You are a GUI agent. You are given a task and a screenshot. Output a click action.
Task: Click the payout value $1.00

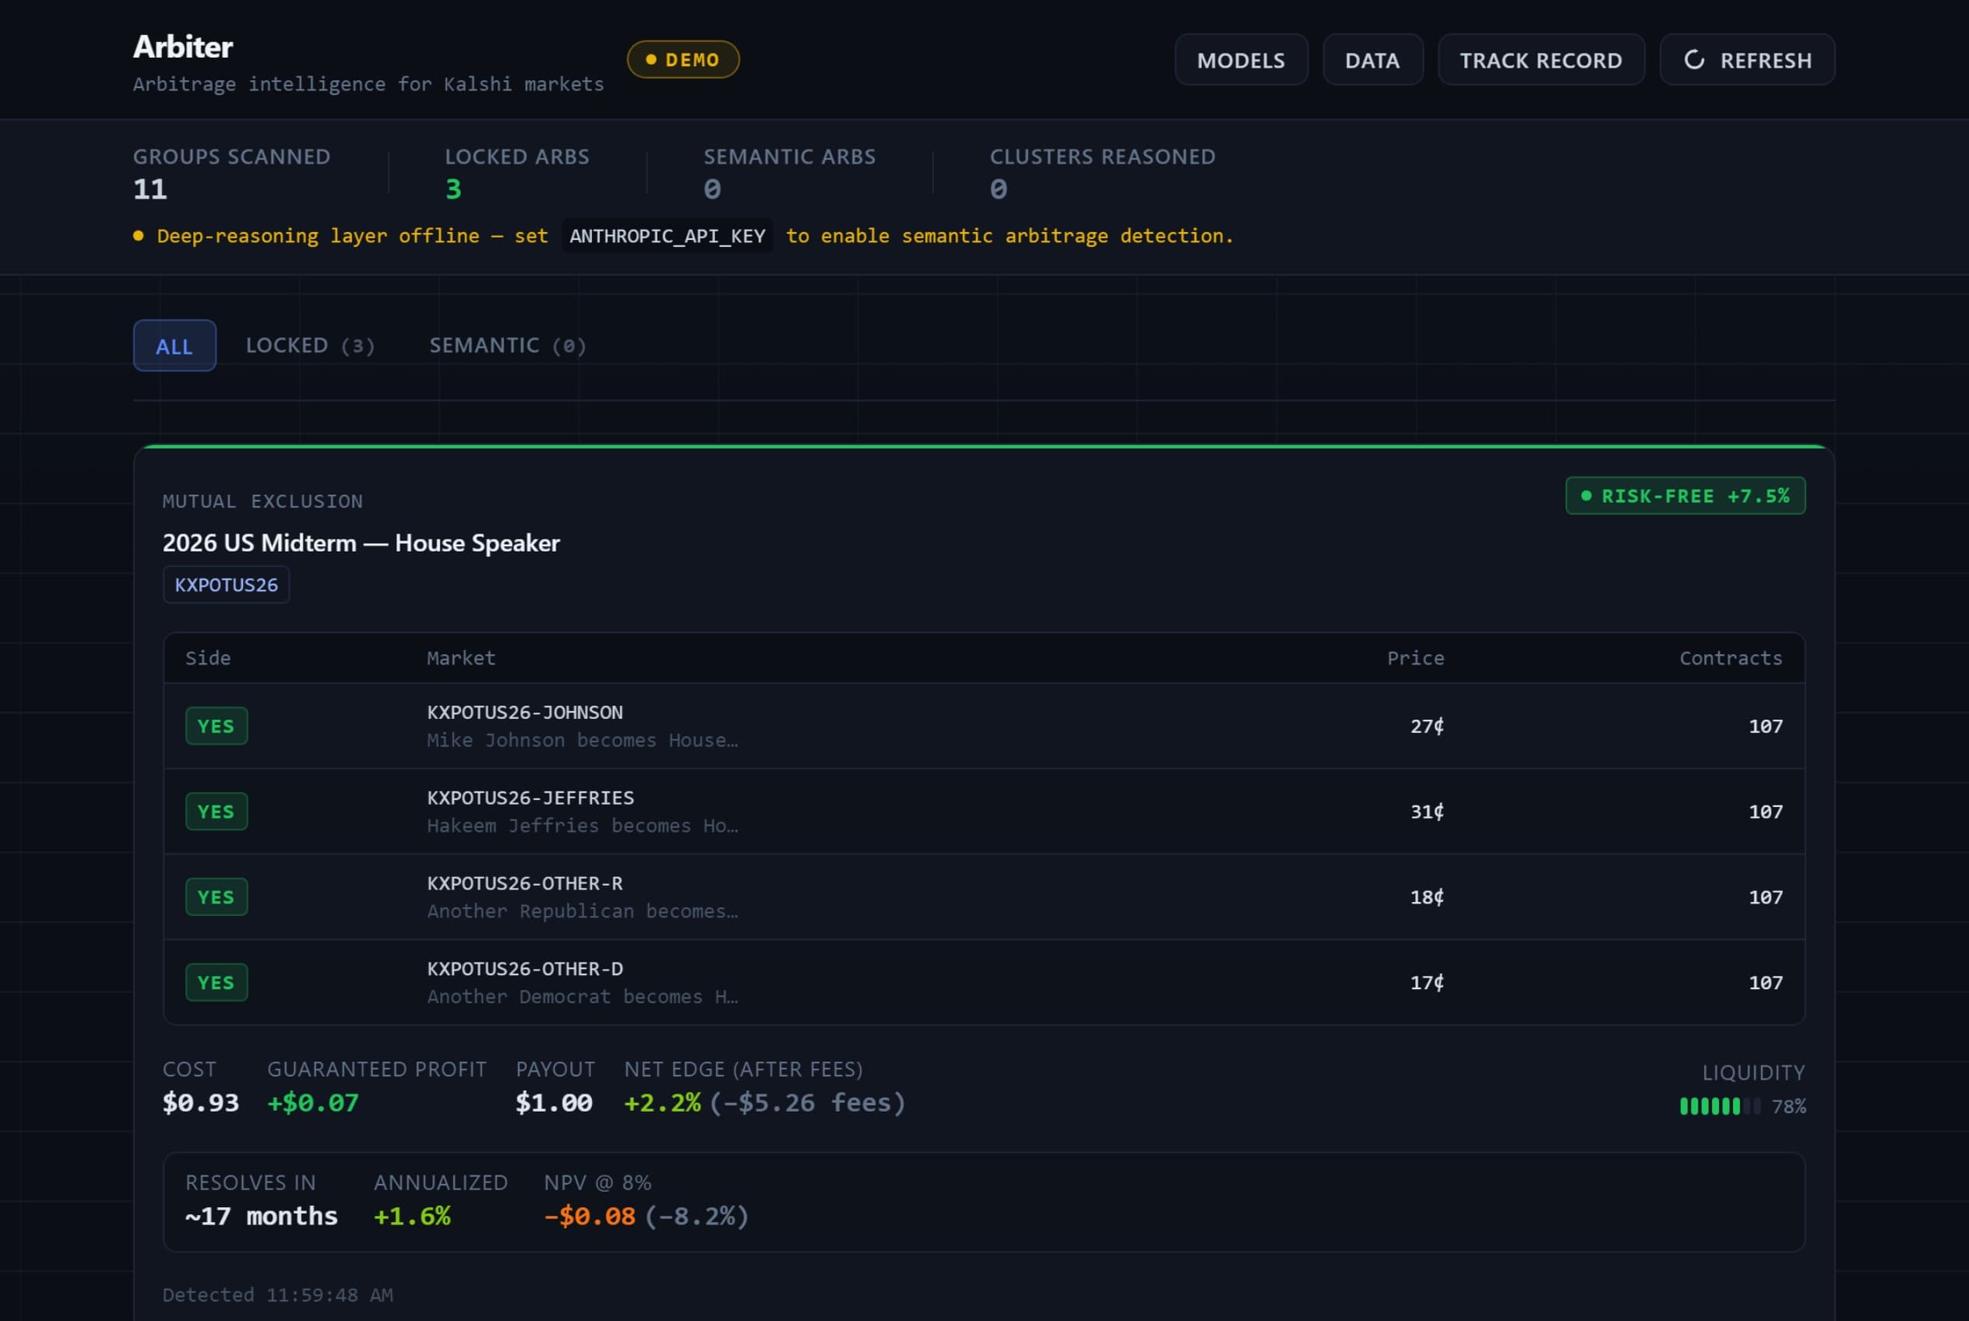(x=554, y=1103)
